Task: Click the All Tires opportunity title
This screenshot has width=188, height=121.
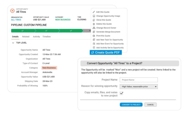Action: point(21,12)
